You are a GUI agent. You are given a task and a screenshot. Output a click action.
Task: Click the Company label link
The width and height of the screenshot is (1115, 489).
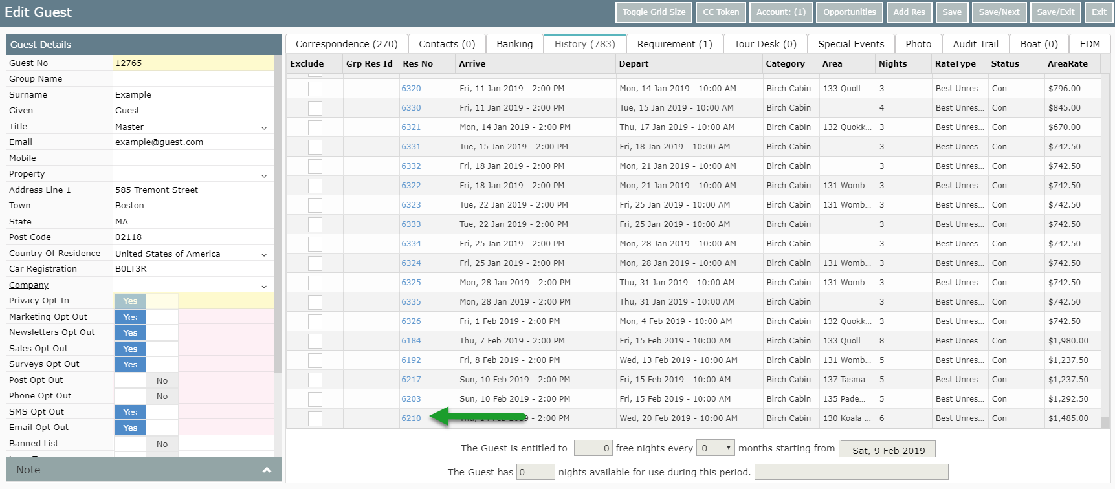[28, 285]
